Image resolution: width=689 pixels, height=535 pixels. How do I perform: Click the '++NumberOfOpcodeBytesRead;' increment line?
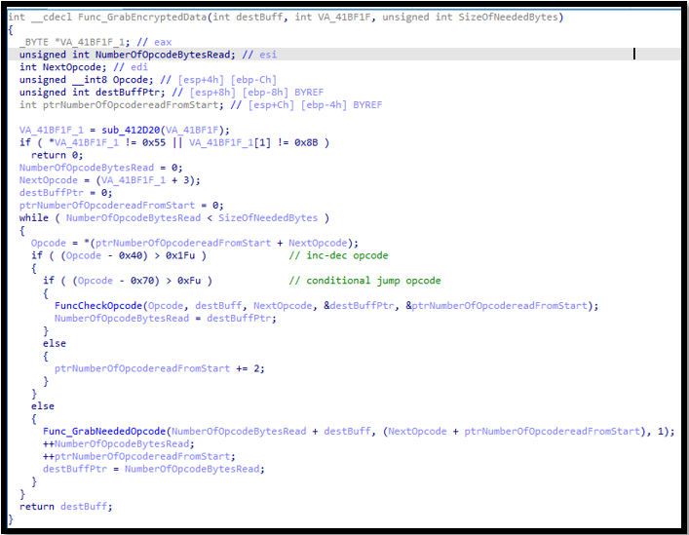pyautogui.click(x=119, y=443)
